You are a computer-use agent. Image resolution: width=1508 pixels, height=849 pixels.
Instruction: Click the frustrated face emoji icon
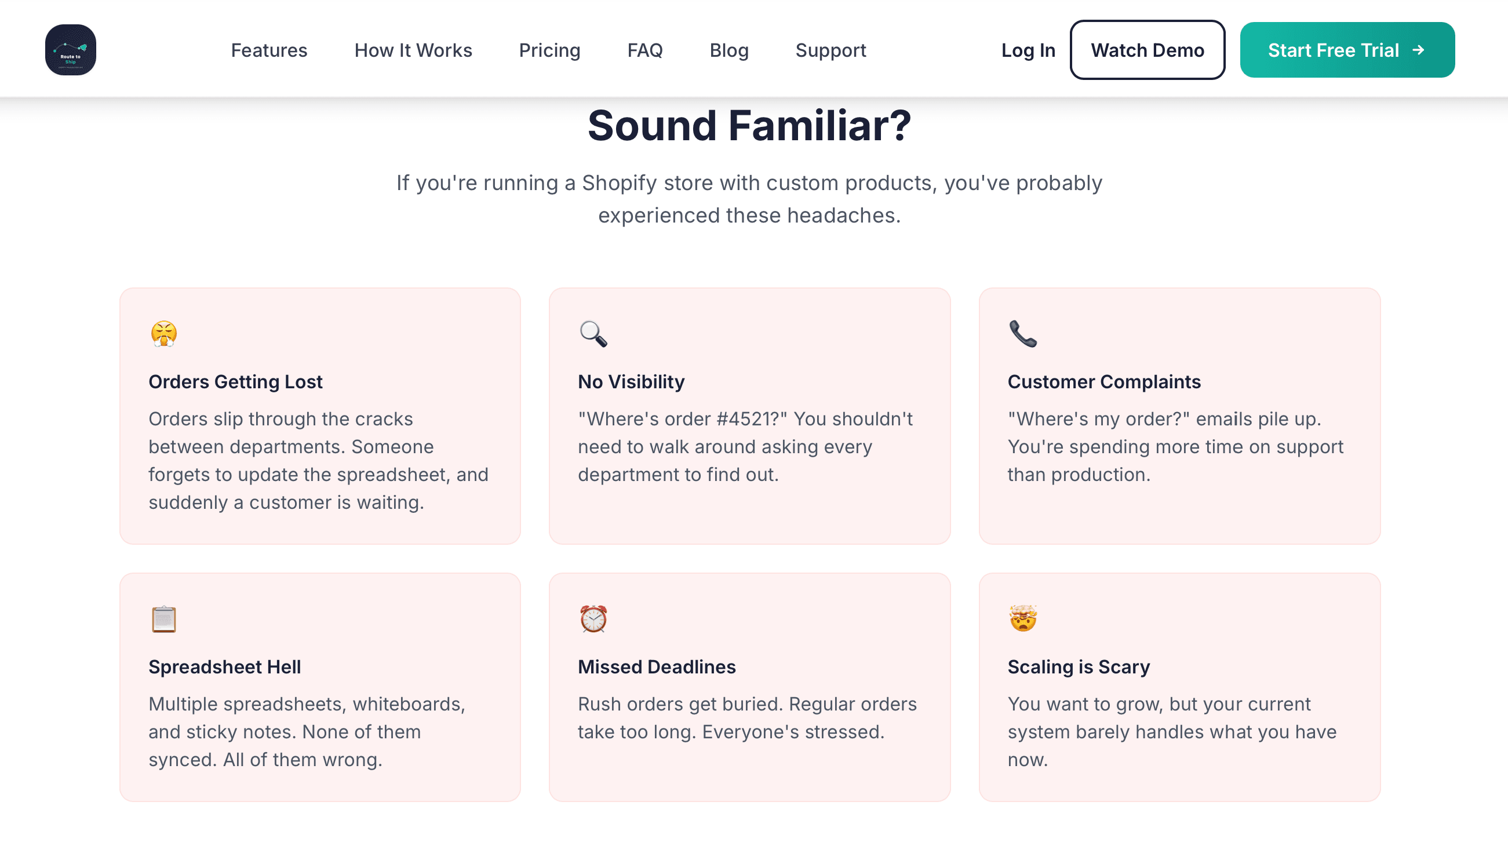click(x=163, y=334)
